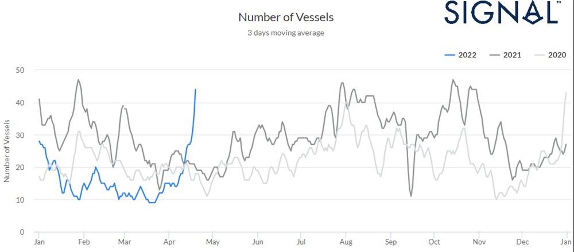Click the 50 value on y-axis
574x252 pixels.
tap(21, 70)
